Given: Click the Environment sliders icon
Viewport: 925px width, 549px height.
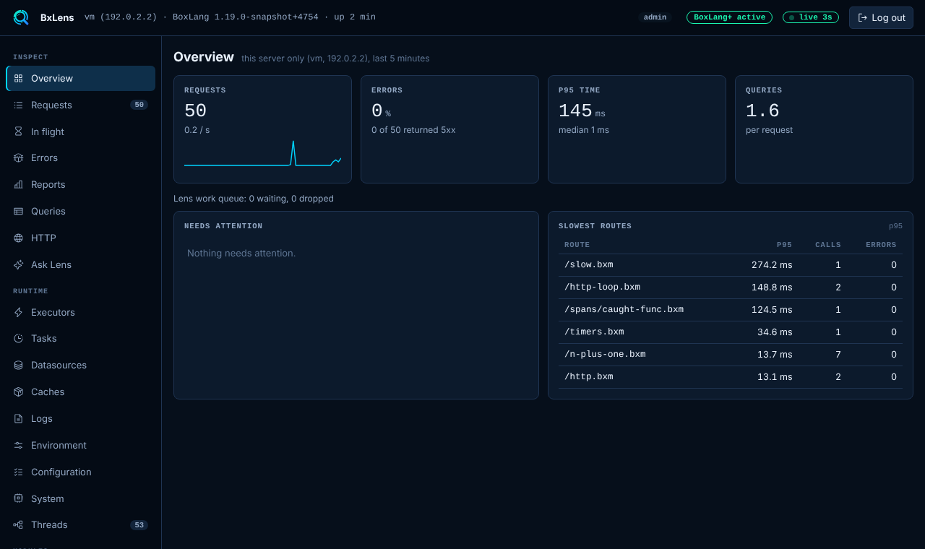Looking at the screenshot, I should click(18, 445).
